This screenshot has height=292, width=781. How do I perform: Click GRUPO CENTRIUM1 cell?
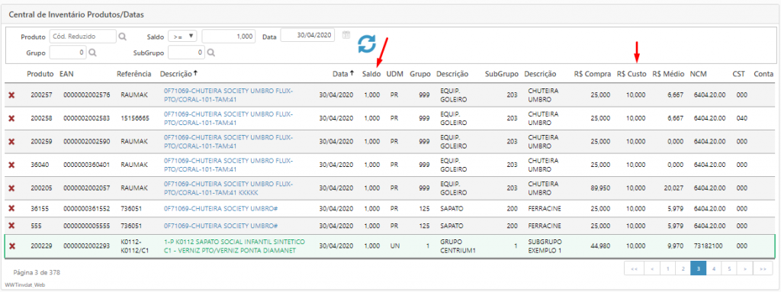coord(458,246)
